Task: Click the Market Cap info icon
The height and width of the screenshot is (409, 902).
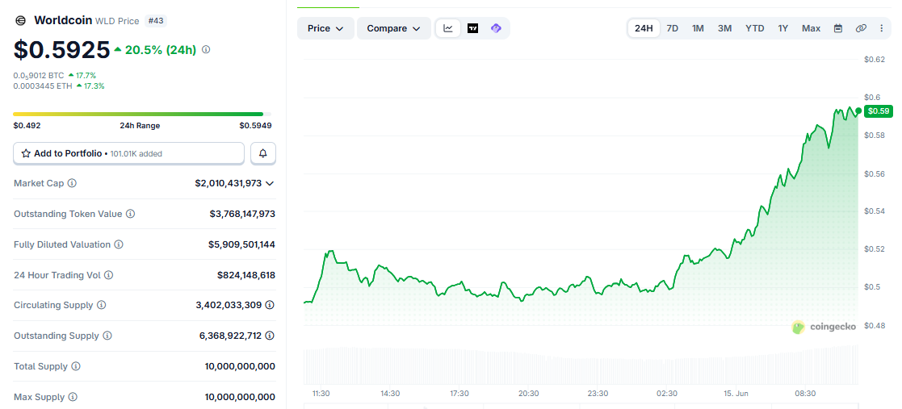Action: [72, 183]
